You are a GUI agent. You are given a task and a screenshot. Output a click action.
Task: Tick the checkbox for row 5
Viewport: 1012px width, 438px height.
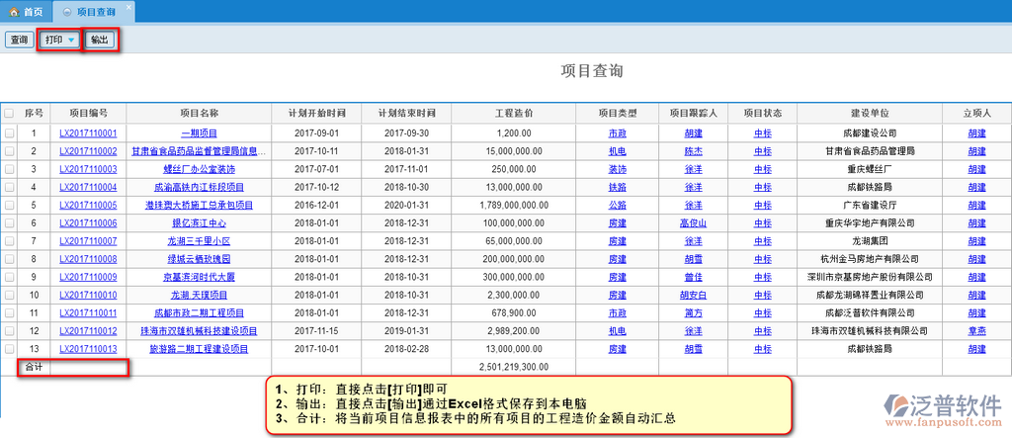(10, 206)
